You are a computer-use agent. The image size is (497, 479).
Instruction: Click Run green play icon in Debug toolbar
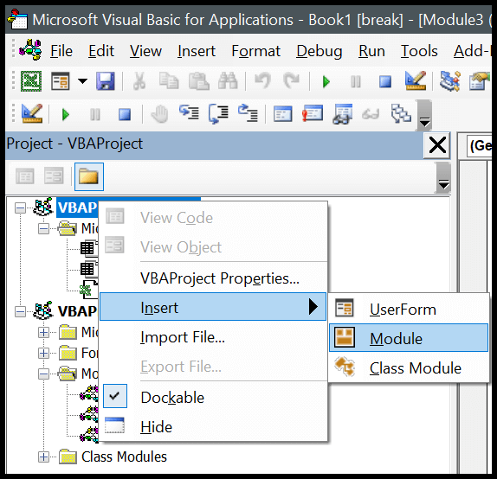coord(66,115)
